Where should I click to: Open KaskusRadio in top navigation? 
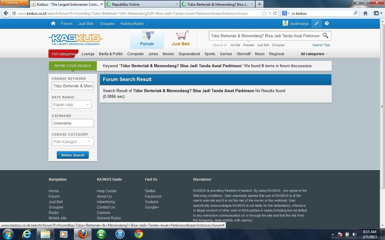132,23
